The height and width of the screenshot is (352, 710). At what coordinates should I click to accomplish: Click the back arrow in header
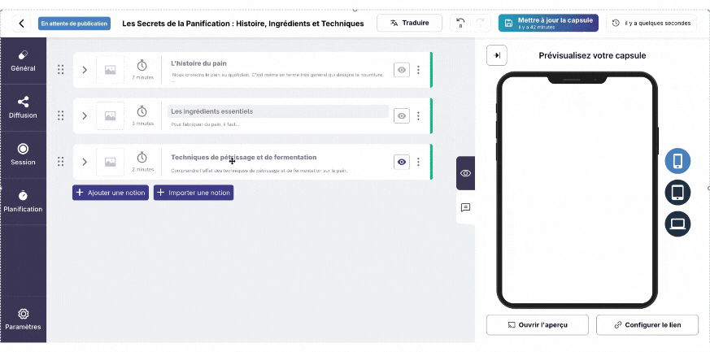coord(21,24)
